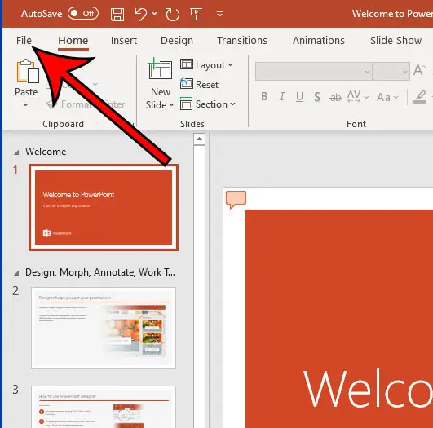Click the thumbnail pane scroll up arrow

pyautogui.click(x=199, y=139)
